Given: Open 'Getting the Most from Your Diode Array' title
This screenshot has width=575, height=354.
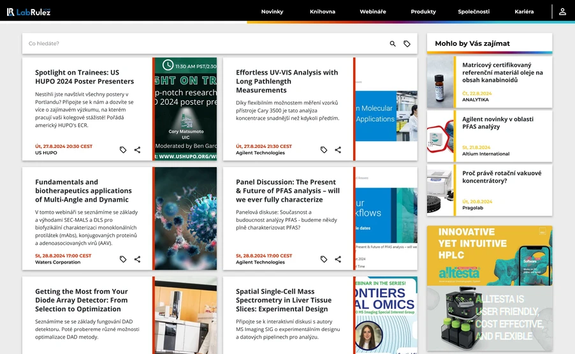Looking at the screenshot, I should [82, 300].
